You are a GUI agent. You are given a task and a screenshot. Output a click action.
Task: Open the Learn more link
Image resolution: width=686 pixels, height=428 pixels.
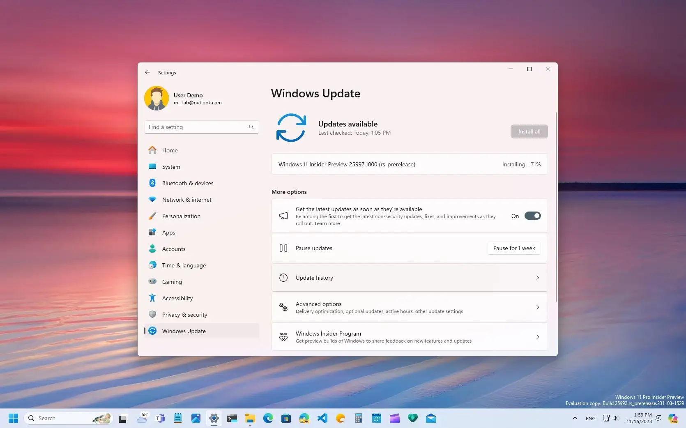tap(327, 223)
